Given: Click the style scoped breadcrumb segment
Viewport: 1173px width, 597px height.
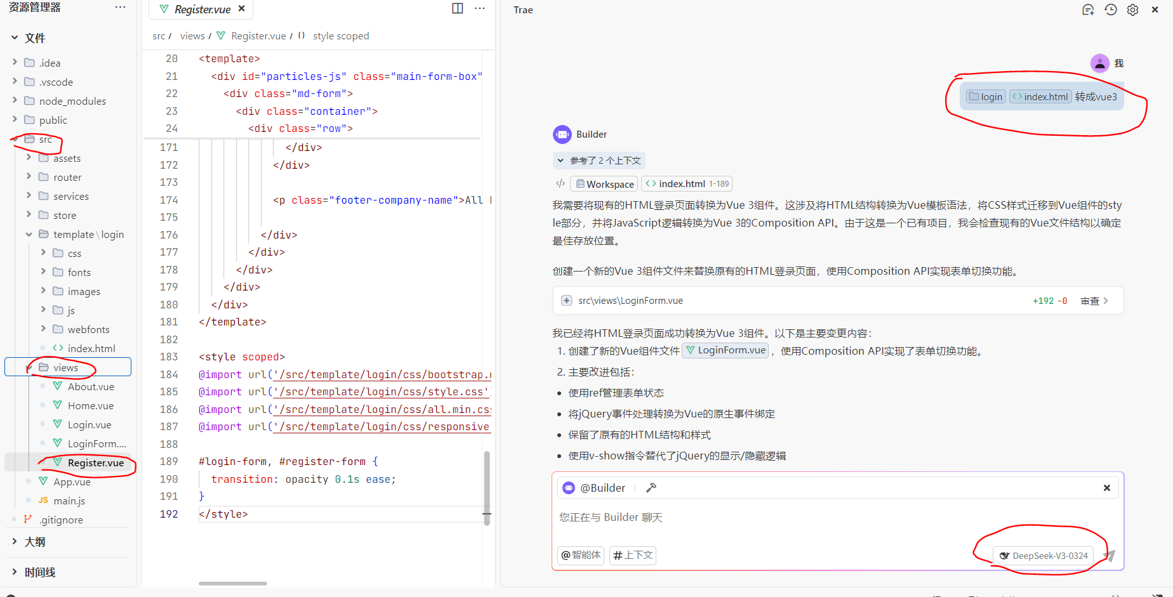Looking at the screenshot, I should click(341, 36).
